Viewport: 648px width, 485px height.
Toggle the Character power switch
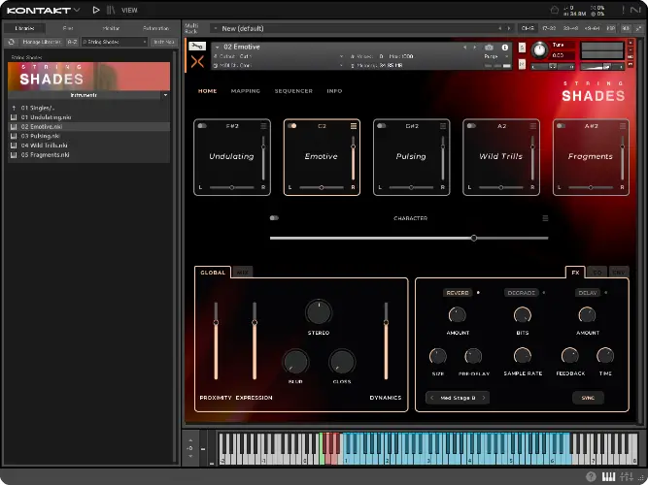pyautogui.click(x=275, y=218)
